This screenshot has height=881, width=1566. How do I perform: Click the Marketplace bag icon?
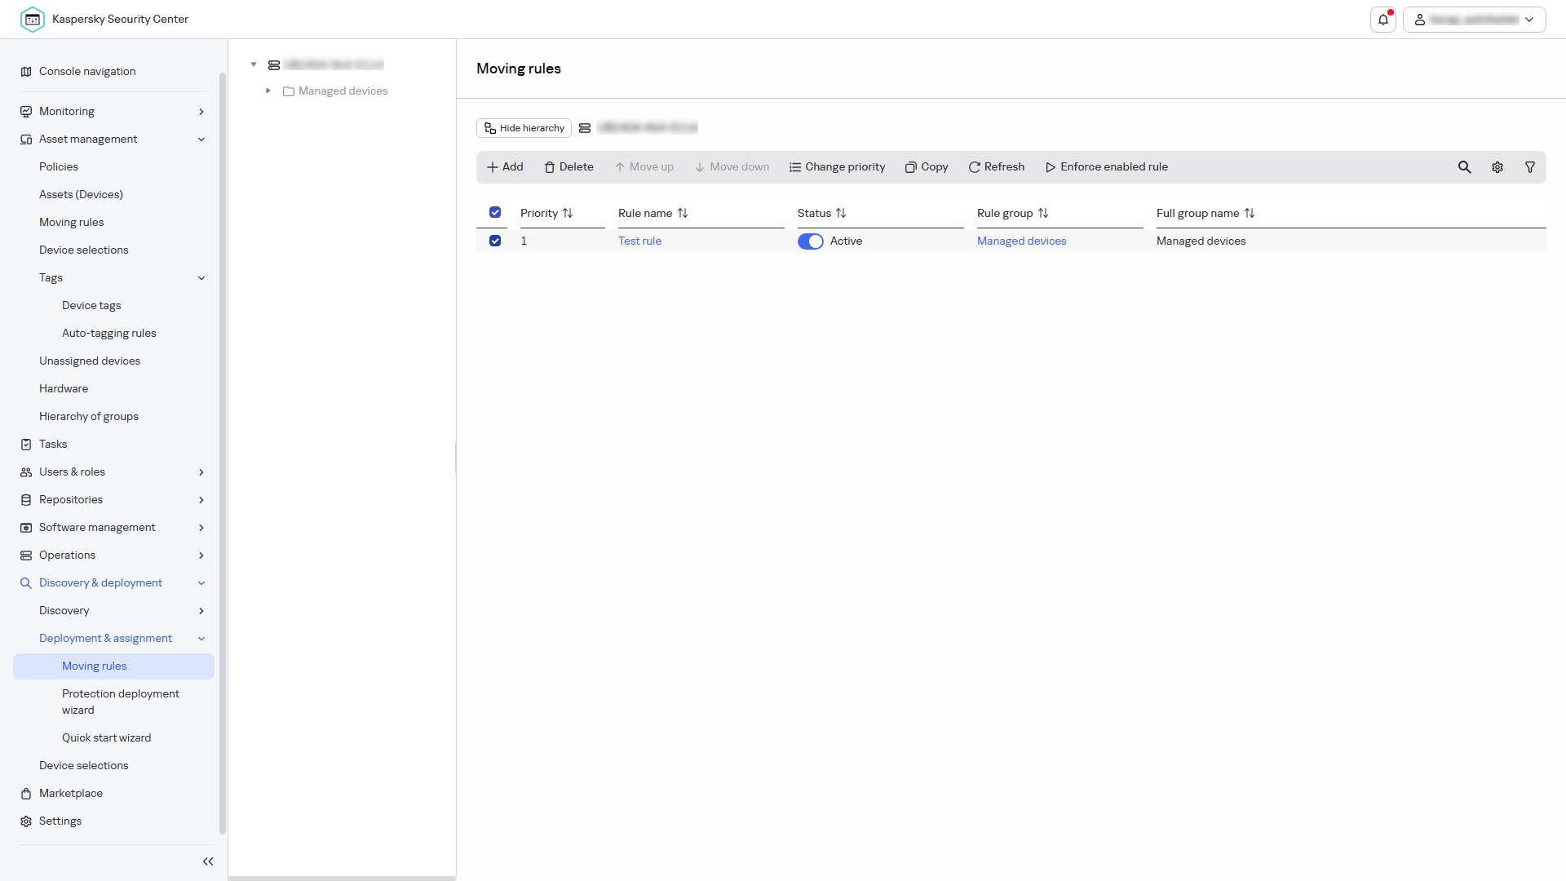[x=26, y=794]
